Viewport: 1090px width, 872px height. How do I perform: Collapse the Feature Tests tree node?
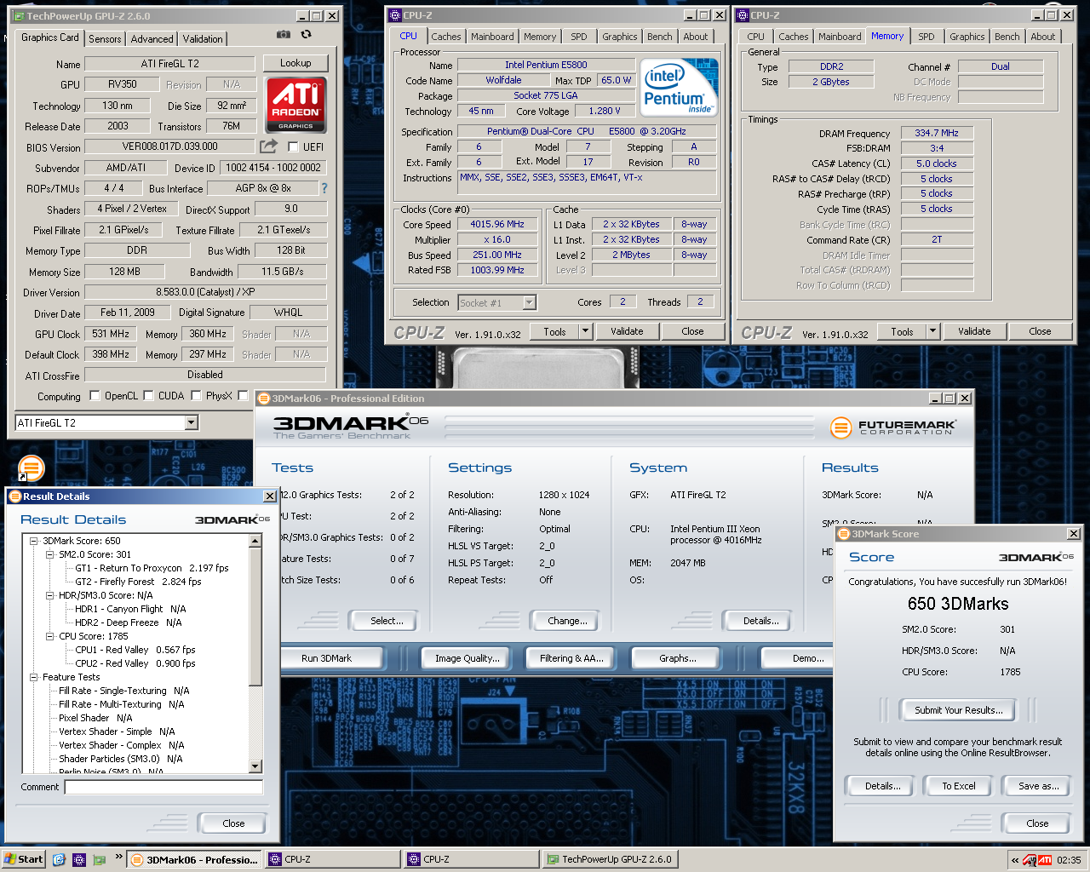tap(34, 677)
